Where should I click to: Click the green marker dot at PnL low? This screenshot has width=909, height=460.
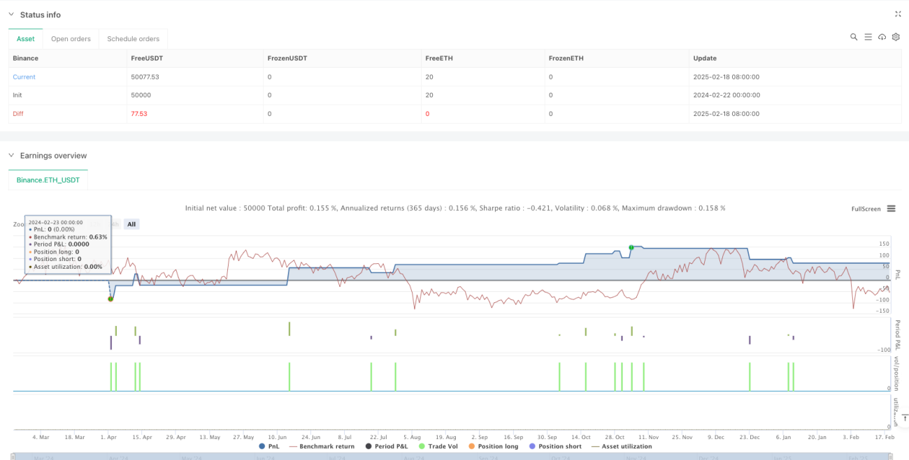tap(110, 299)
